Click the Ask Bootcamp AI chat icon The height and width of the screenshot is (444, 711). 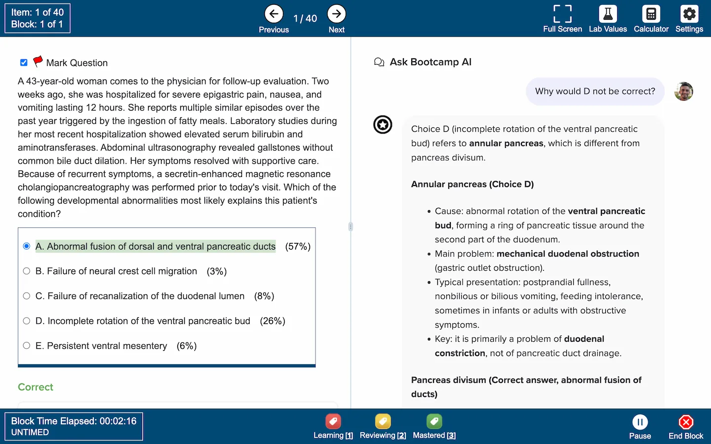tap(379, 62)
